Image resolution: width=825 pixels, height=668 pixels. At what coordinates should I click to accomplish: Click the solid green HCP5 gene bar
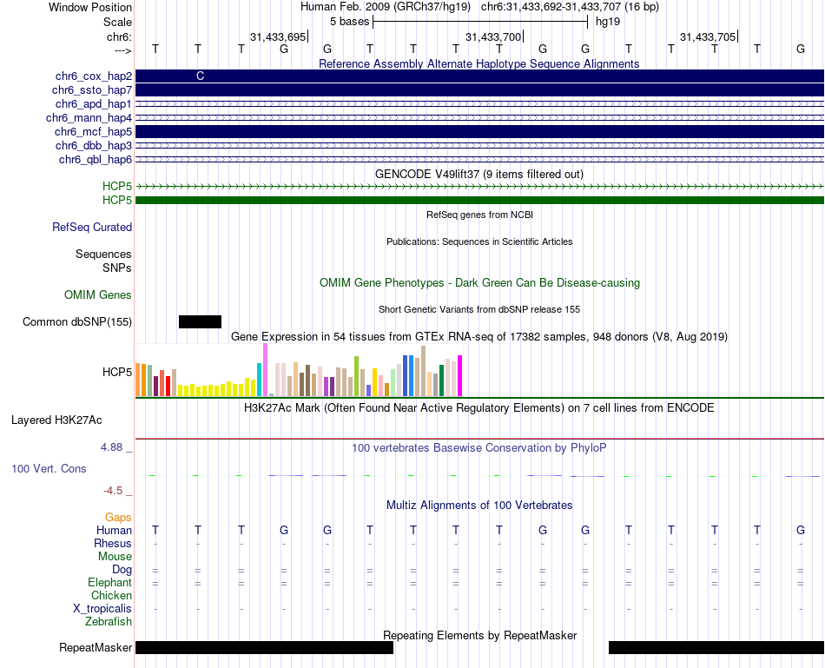479,200
